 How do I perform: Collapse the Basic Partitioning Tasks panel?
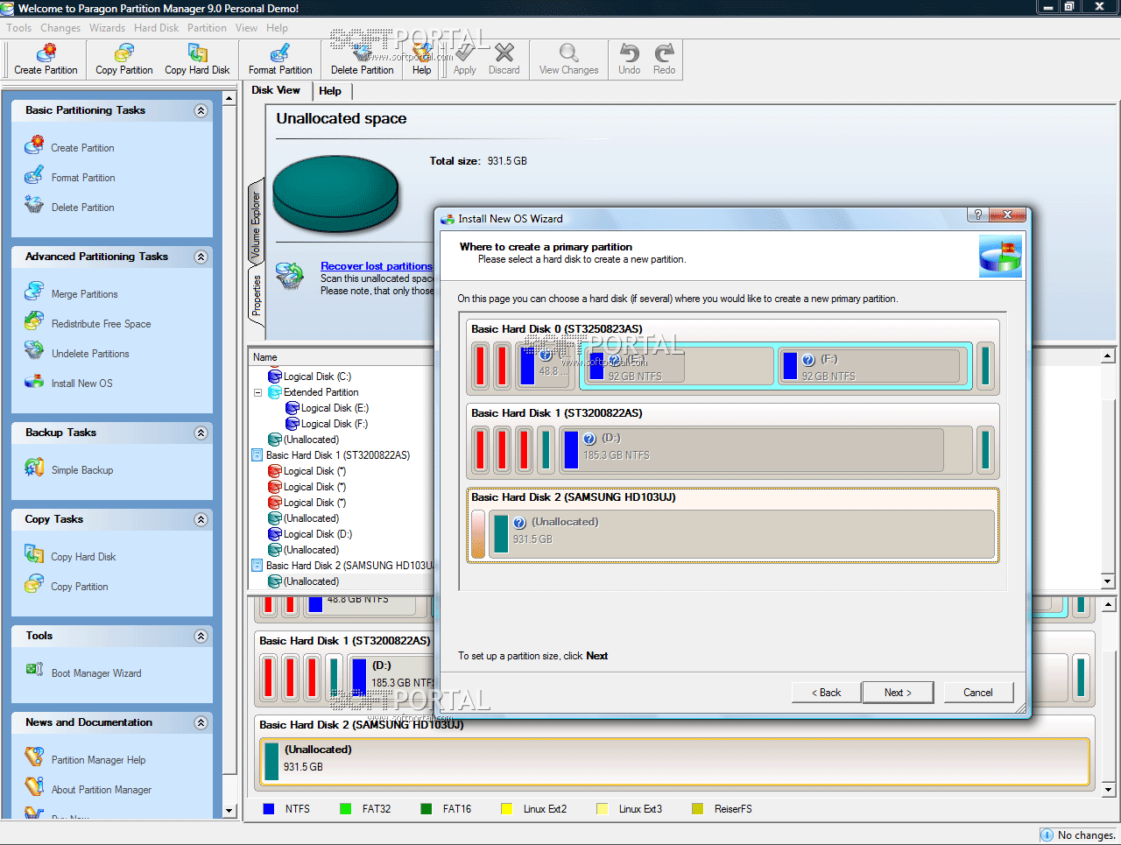coord(201,110)
